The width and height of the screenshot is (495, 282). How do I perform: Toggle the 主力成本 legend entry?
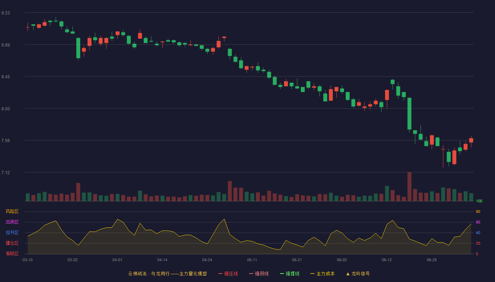[322, 274]
